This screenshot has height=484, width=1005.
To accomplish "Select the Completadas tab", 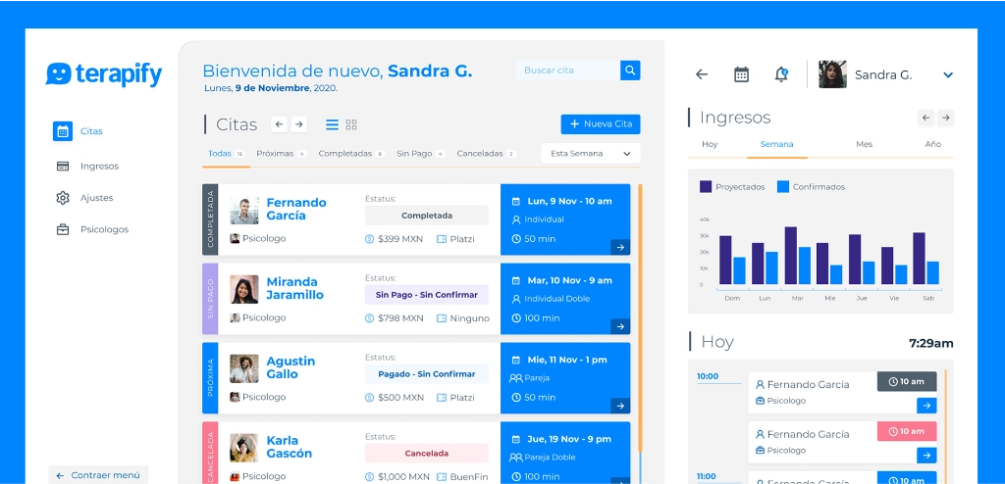I will coord(351,154).
